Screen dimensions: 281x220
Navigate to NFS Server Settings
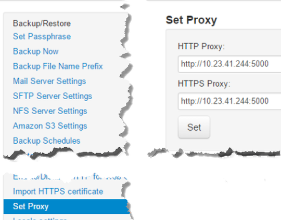pyautogui.click(x=50, y=111)
